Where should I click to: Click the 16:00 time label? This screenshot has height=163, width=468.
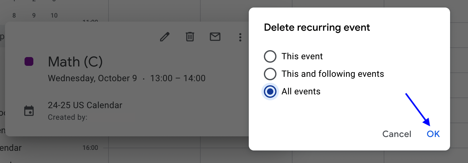coord(90,148)
